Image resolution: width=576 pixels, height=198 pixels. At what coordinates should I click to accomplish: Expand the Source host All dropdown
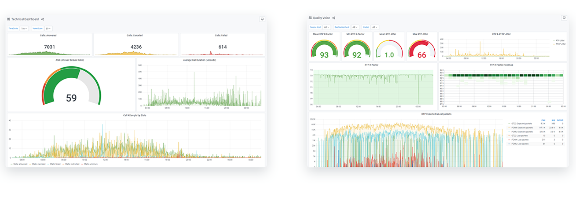tap(326, 27)
